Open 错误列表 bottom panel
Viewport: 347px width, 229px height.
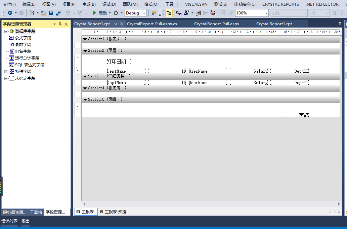[x=9, y=221]
